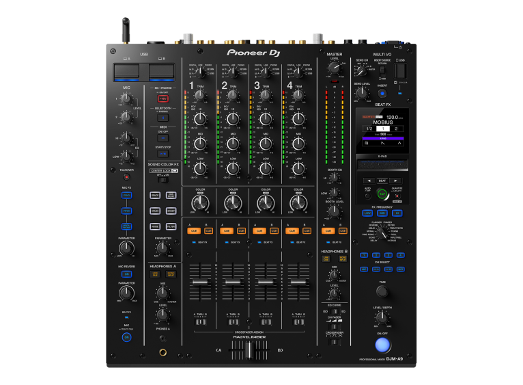Image resolution: width=523 pixels, height=385 pixels.
Task: Click the crossfader handle
Action: pos(249,349)
